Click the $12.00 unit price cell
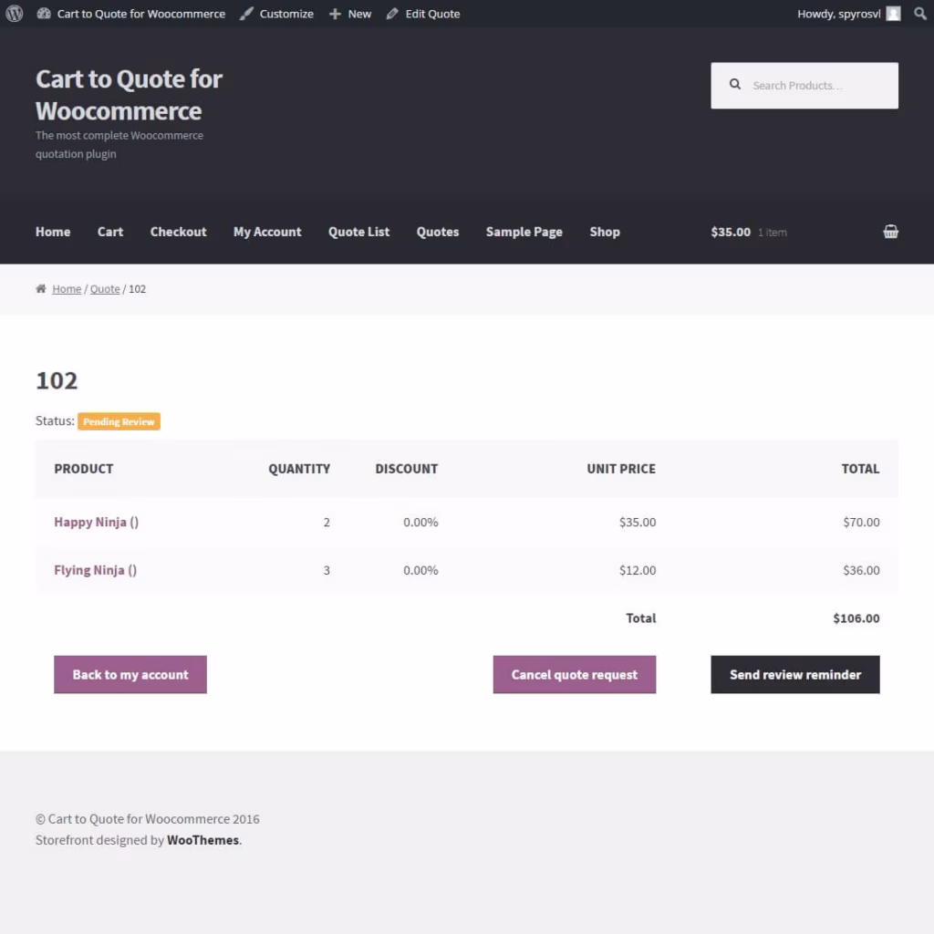Image resolution: width=934 pixels, height=934 pixels. click(638, 570)
